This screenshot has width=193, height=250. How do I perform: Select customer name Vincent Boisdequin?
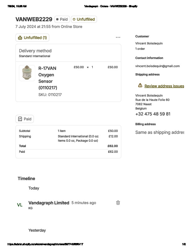click(x=149, y=43)
